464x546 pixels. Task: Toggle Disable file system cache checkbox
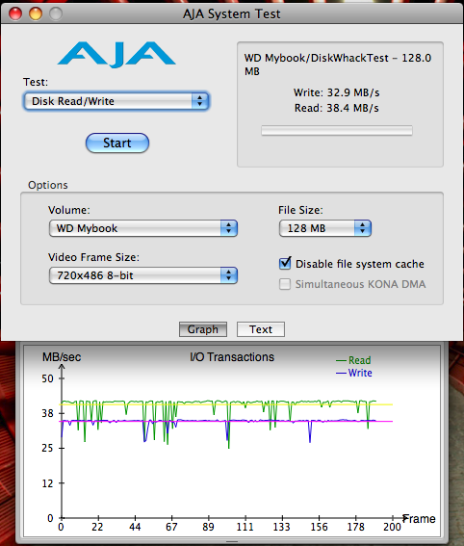click(x=285, y=263)
